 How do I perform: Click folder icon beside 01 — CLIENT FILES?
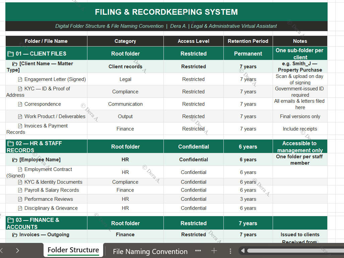click(x=10, y=54)
